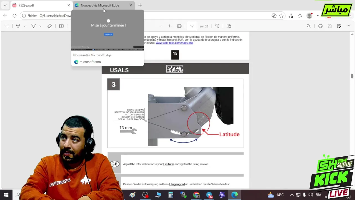Zoom out of the PDF
The height and width of the screenshot is (200, 355).
pyautogui.click(x=160, y=26)
